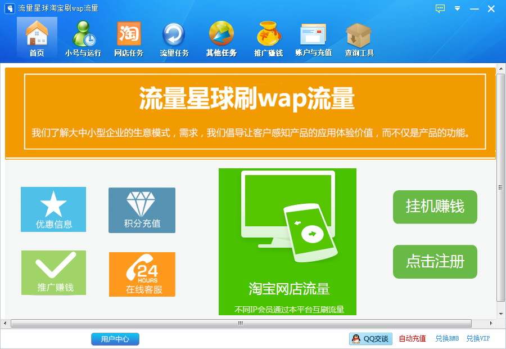The image size is (506, 349).
Task: Click the vertical scrollbar down arrow
Action: (500, 314)
